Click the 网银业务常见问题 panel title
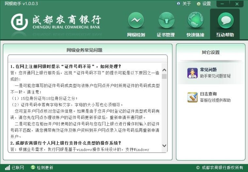The height and width of the screenshot is (172, 248). [x=84, y=50]
